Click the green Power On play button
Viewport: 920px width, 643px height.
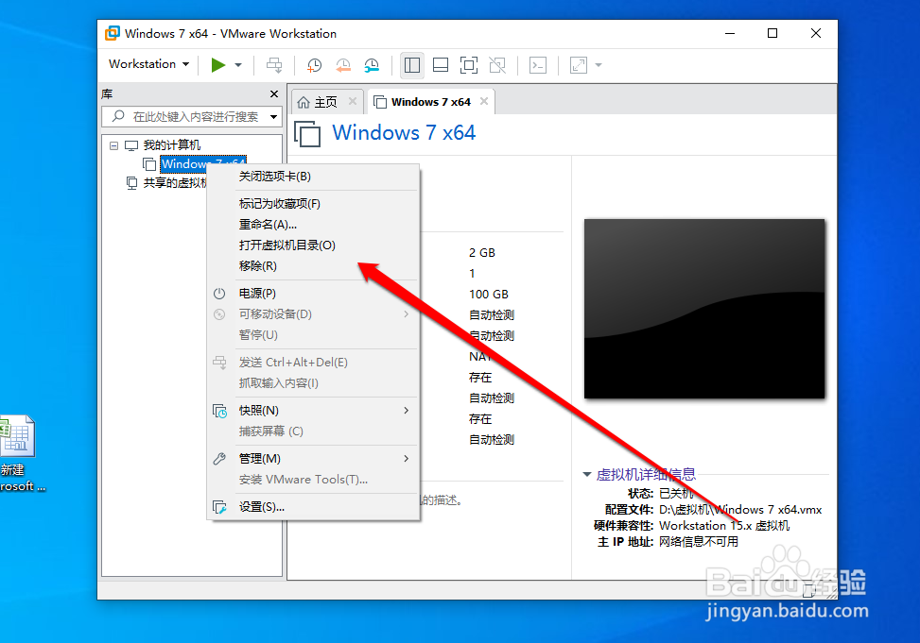point(218,65)
